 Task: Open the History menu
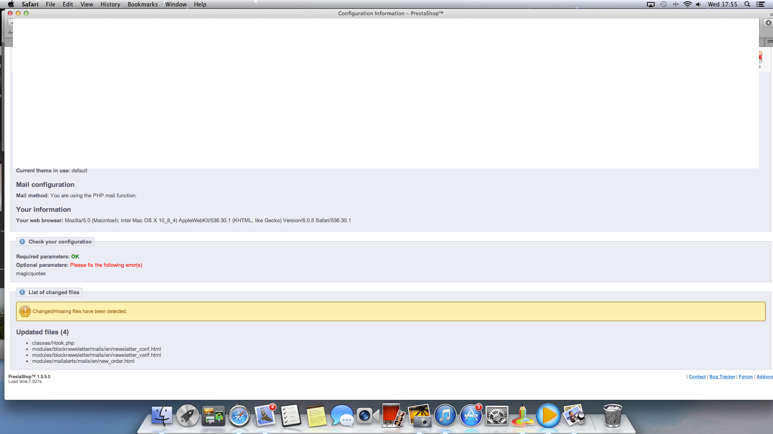pyautogui.click(x=110, y=4)
